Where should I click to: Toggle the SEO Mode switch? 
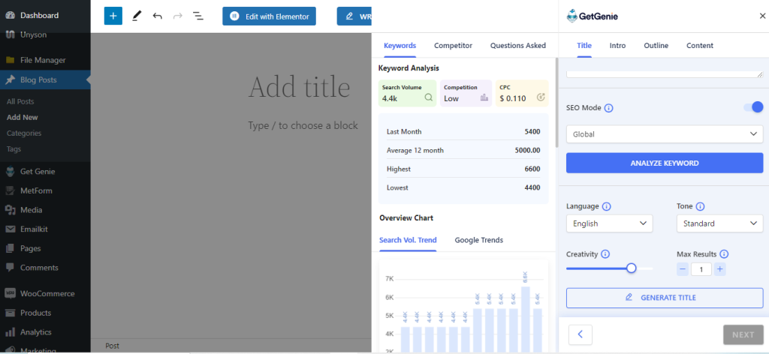(x=754, y=107)
